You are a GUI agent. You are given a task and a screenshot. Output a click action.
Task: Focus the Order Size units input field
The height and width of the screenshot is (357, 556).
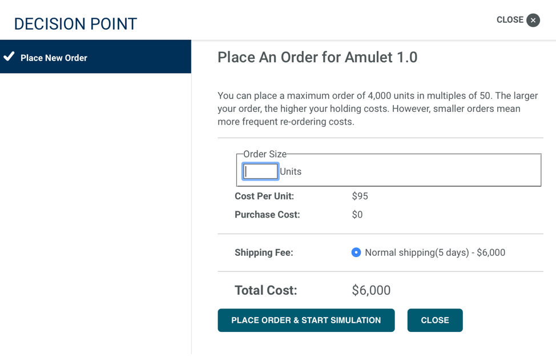click(x=260, y=171)
